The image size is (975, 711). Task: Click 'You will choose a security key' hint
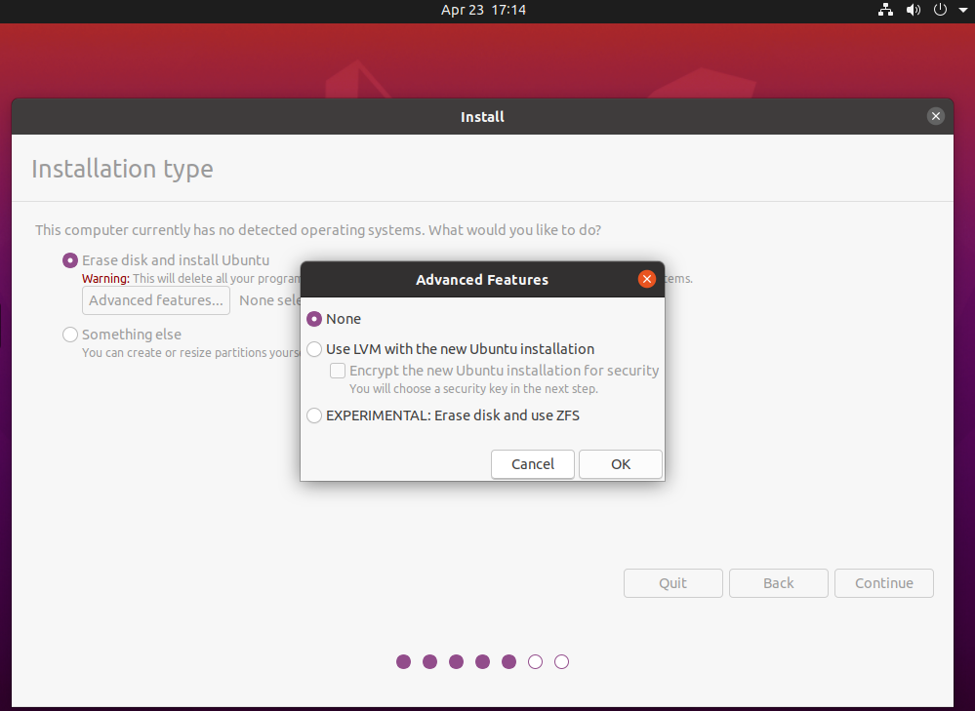[x=473, y=389]
